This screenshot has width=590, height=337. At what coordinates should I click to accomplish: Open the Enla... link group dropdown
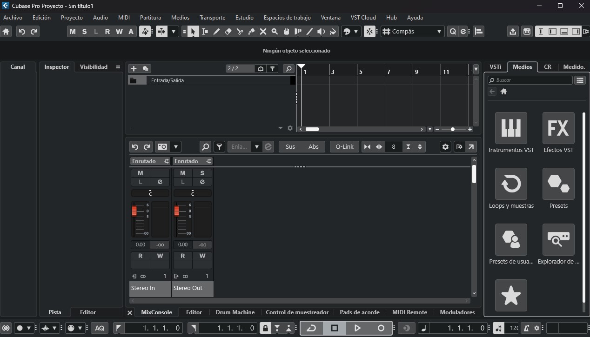256,147
